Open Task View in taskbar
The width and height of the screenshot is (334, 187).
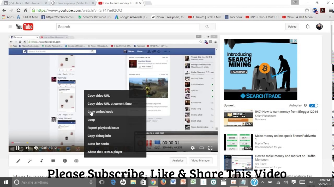pos(102,182)
